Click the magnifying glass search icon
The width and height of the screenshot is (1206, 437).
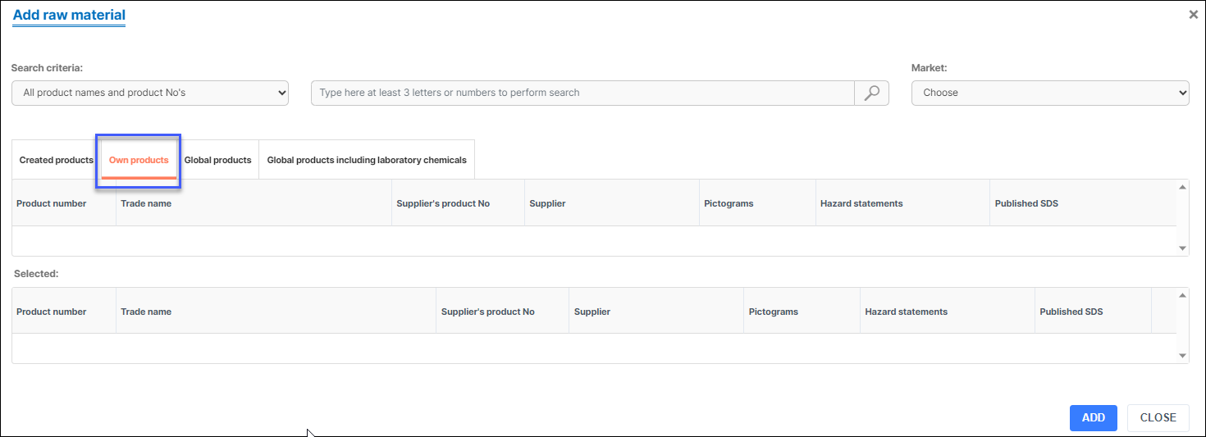871,93
